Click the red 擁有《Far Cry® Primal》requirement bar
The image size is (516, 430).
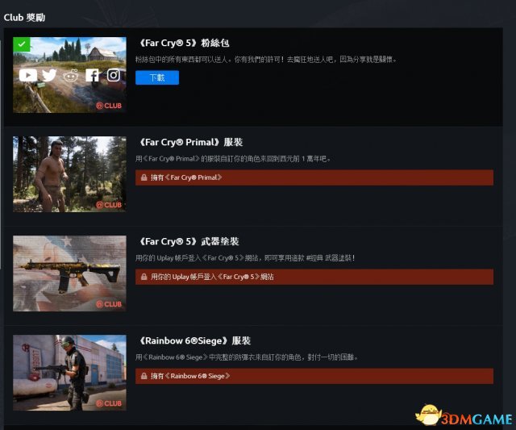[x=314, y=177]
